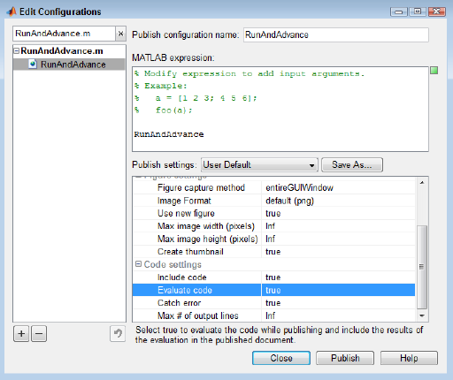Click the RunAndAdvance expression line
The width and height of the screenshot is (453, 380).
pos(169,134)
